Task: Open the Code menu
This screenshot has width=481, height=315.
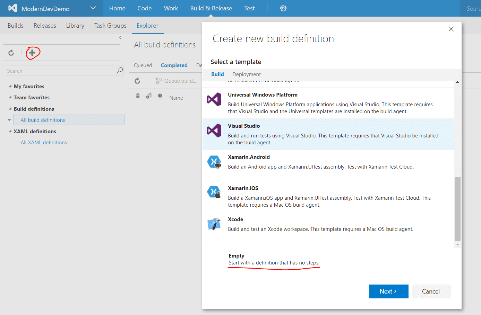Action: pyautogui.click(x=145, y=8)
